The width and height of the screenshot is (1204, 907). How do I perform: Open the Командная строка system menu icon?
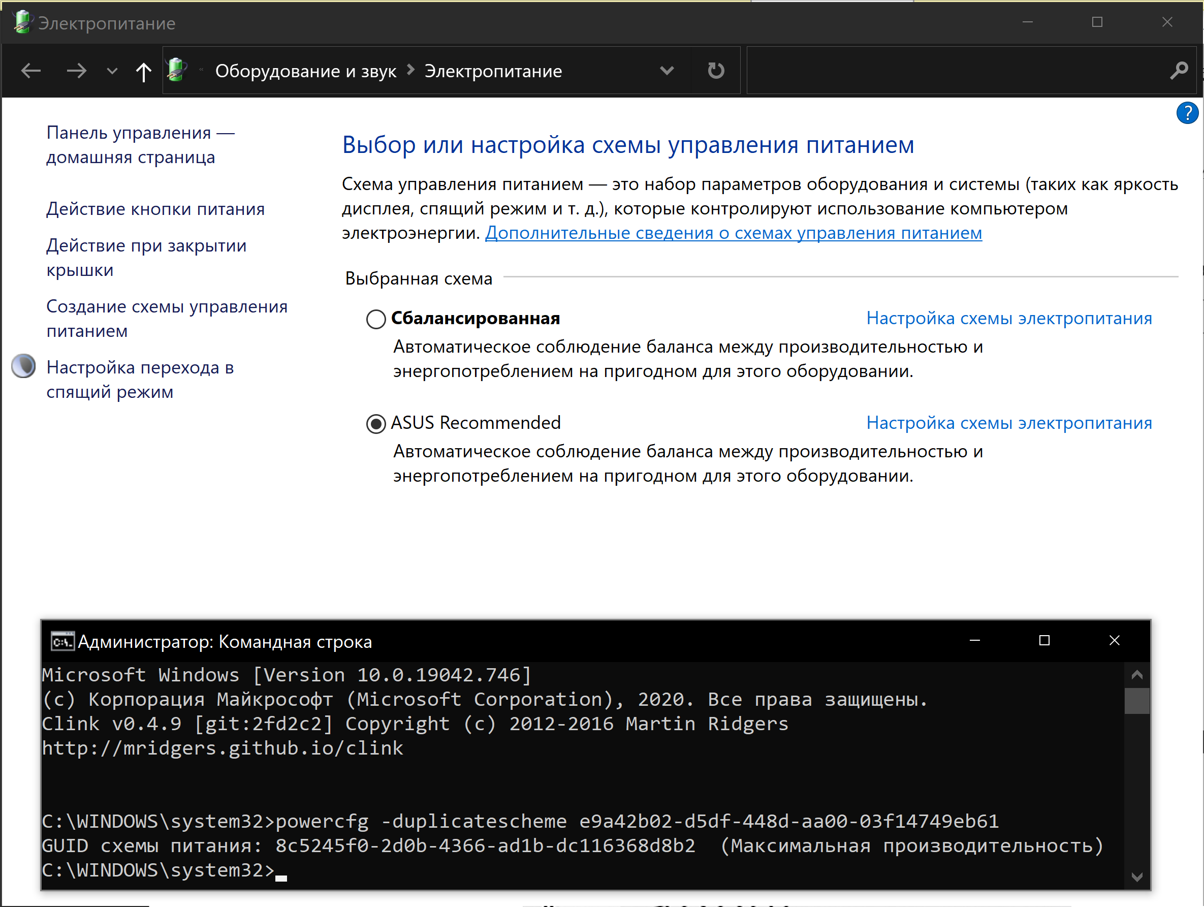[62, 641]
